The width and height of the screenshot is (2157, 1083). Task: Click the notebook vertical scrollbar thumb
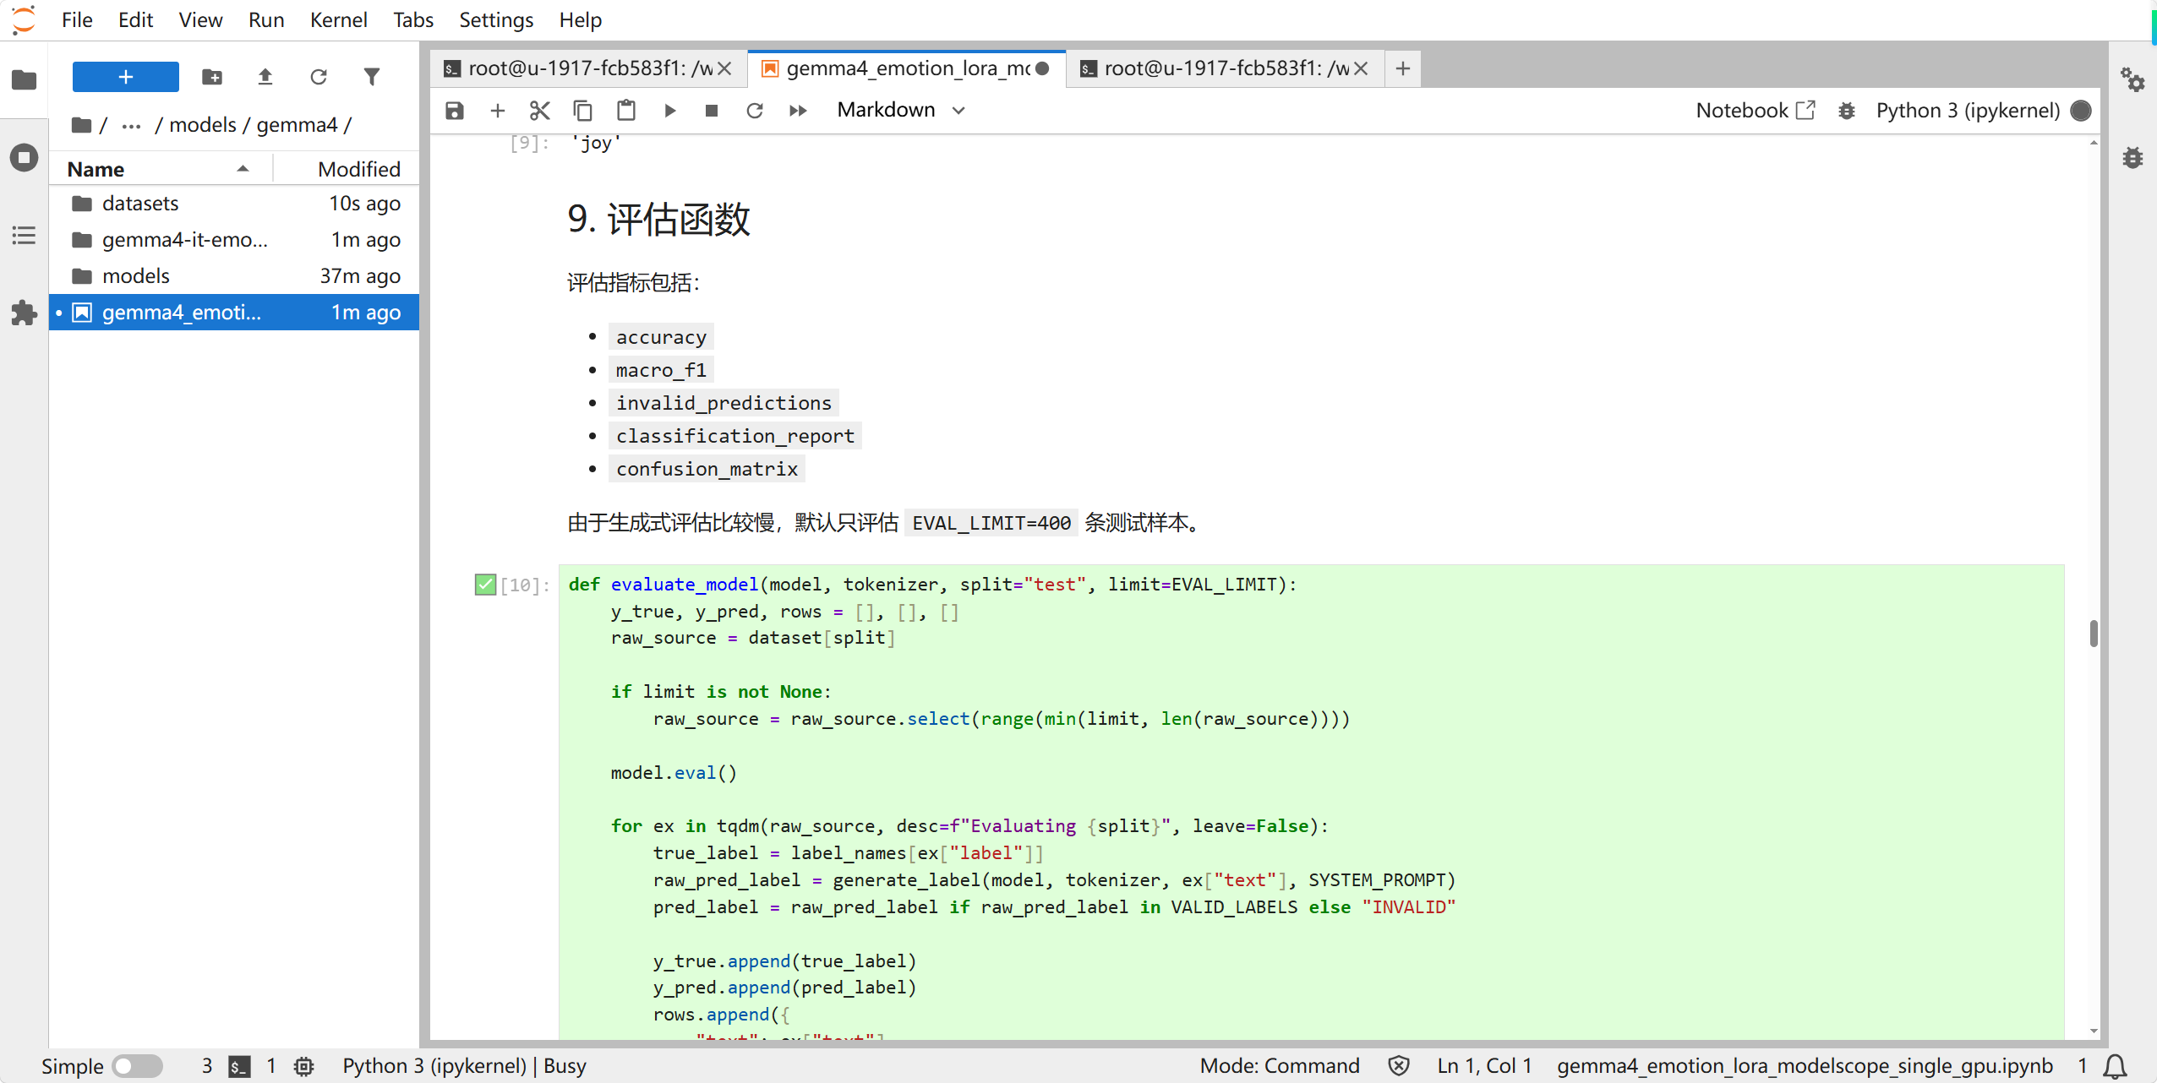(2093, 634)
